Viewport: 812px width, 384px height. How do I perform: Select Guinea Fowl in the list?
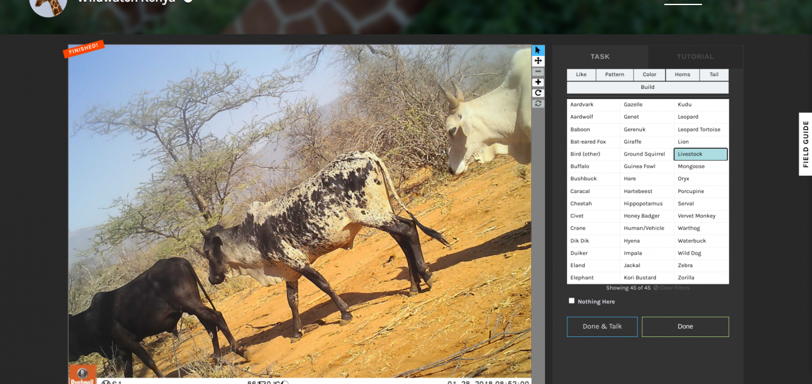[647, 166]
